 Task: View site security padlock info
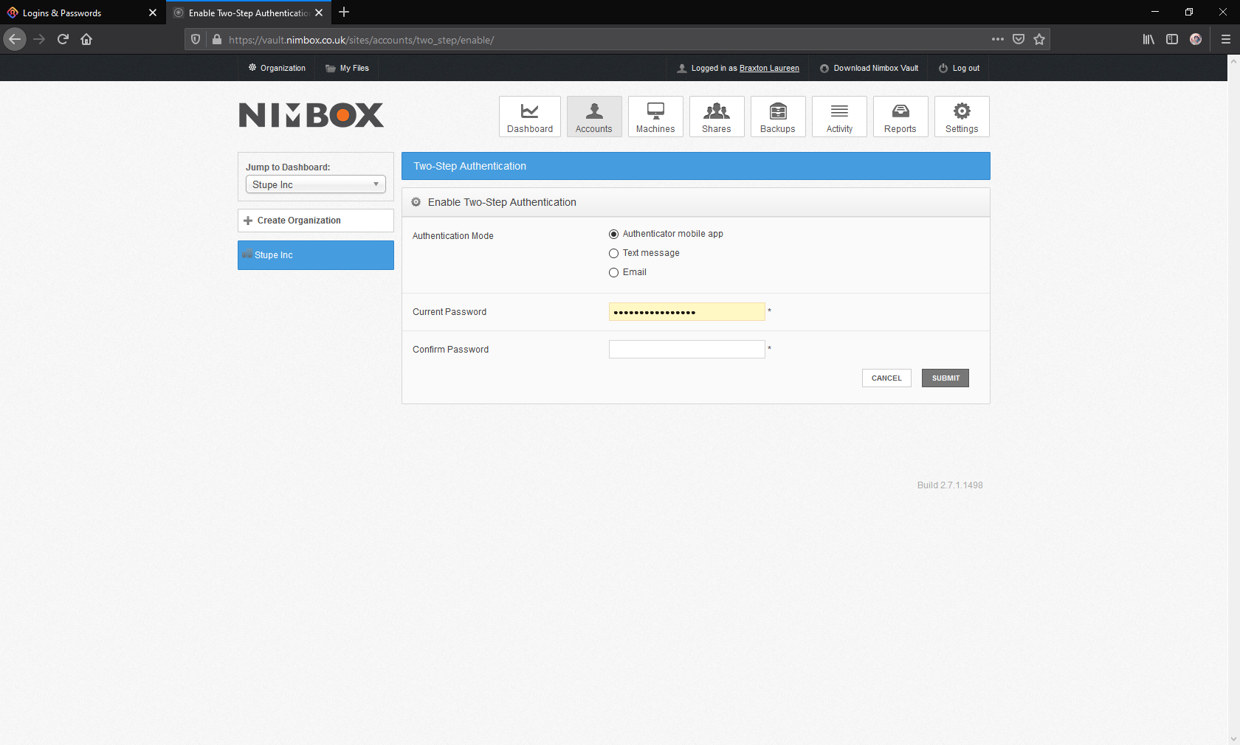pyautogui.click(x=216, y=39)
